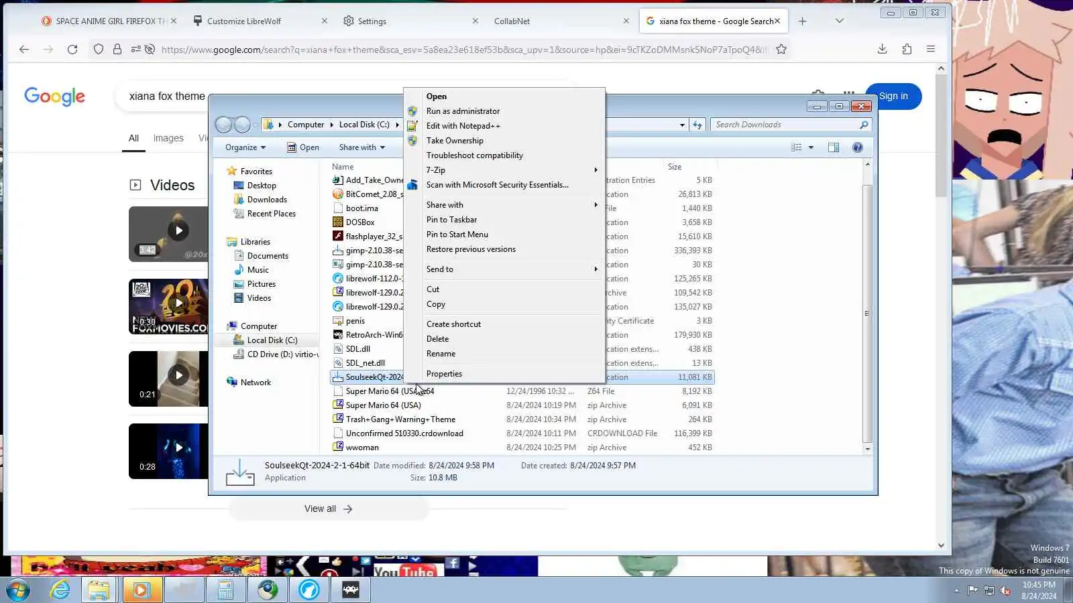This screenshot has width=1073, height=603.
Task: Go to the Google logo homepage
Action: 55,96
